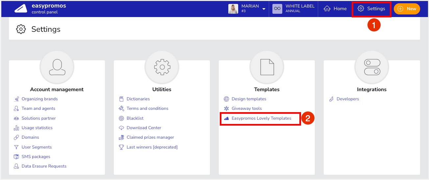Select Usage statistics link
The height and width of the screenshot is (180, 429).
[37, 128]
